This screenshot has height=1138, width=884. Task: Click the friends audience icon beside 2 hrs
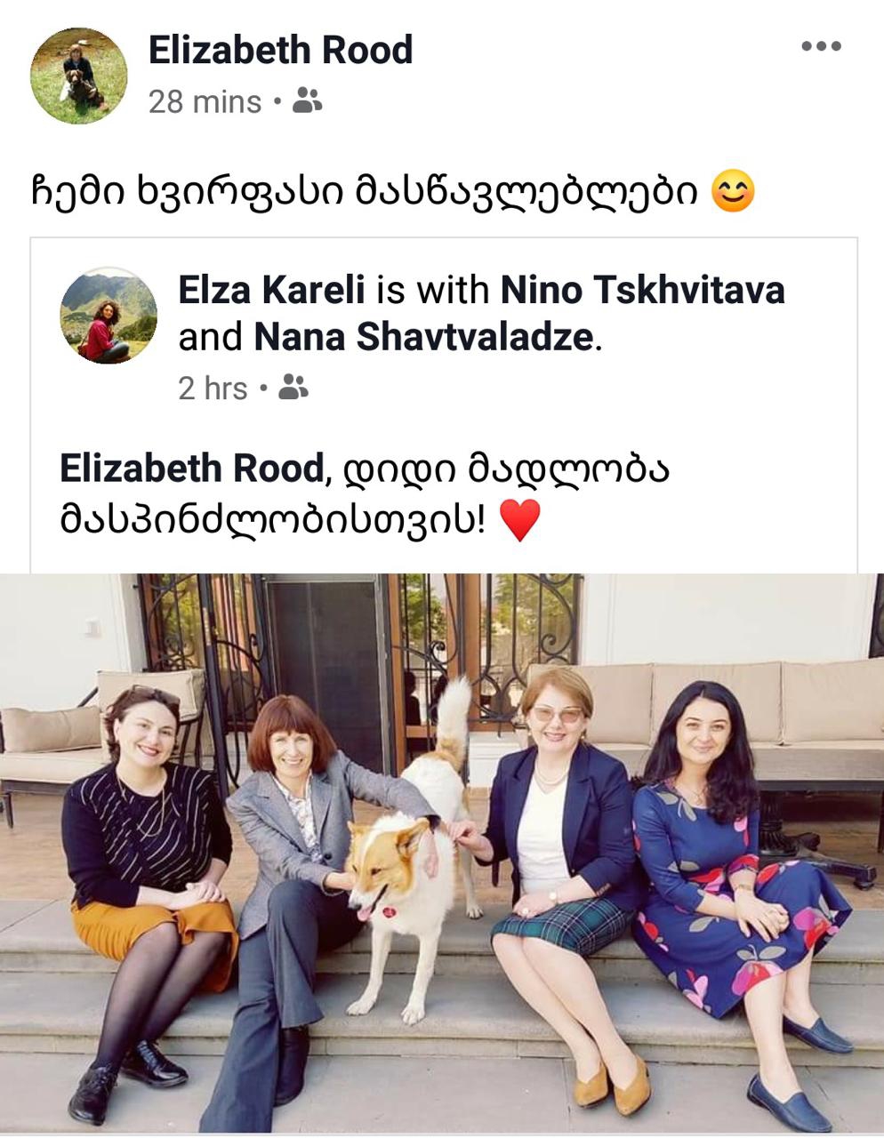[x=293, y=388]
